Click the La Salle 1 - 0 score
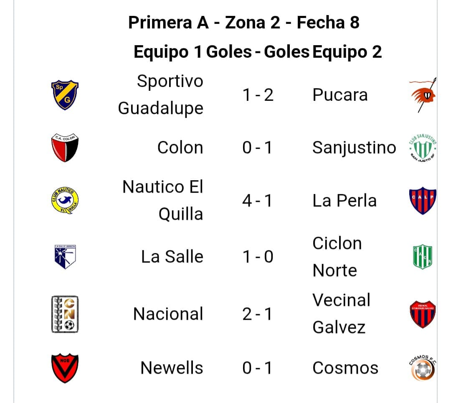451x403 pixels. pyautogui.click(x=258, y=257)
